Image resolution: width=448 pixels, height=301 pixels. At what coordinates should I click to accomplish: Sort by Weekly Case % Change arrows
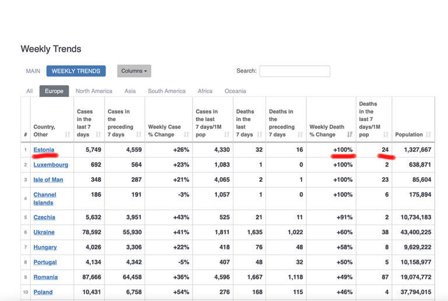coord(186,135)
